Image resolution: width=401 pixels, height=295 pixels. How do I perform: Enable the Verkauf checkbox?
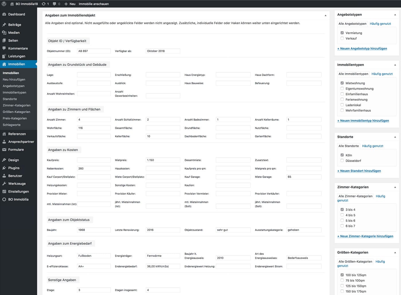coord(342,38)
